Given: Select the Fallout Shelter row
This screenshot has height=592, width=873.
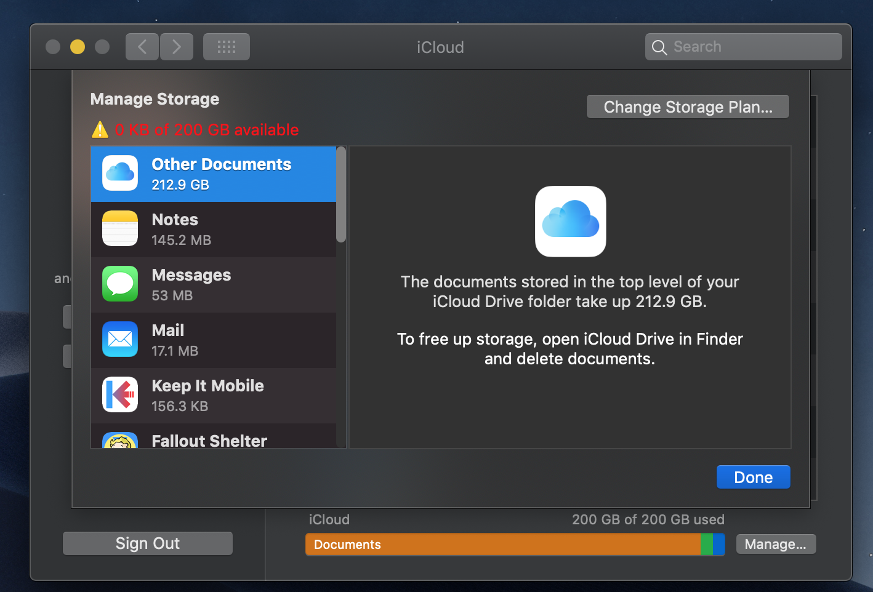Looking at the screenshot, I should coord(214,436).
